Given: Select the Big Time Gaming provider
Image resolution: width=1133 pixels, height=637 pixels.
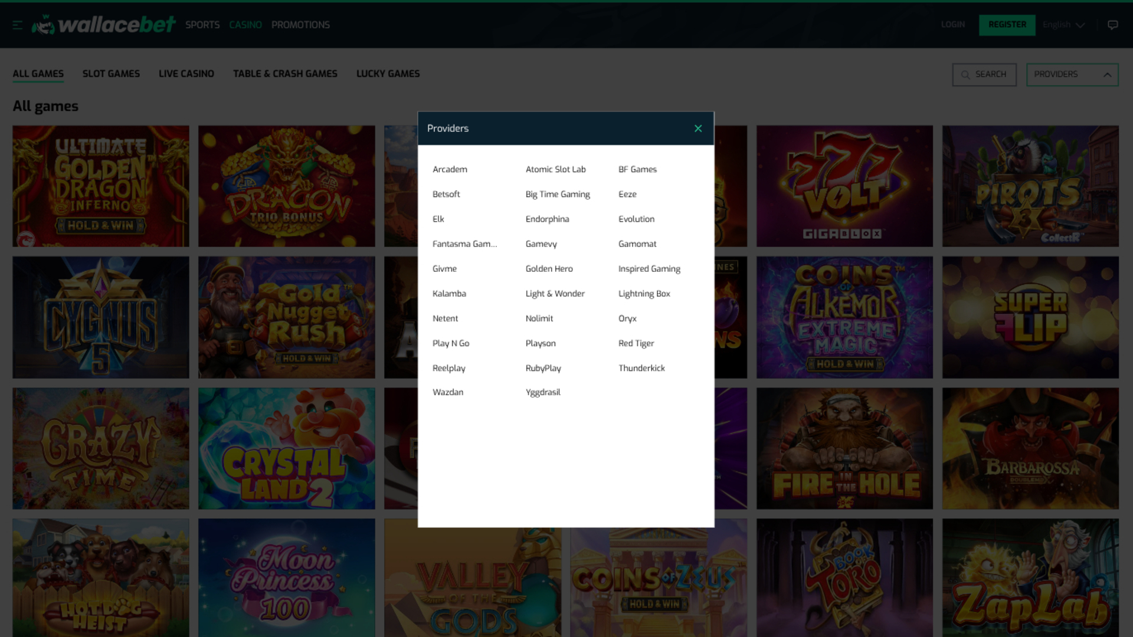Looking at the screenshot, I should click(557, 194).
